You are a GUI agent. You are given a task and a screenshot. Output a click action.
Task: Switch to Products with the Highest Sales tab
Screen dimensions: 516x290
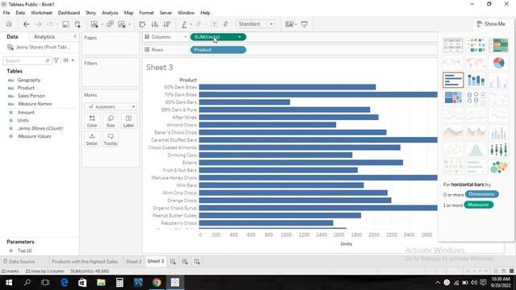tap(84, 261)
